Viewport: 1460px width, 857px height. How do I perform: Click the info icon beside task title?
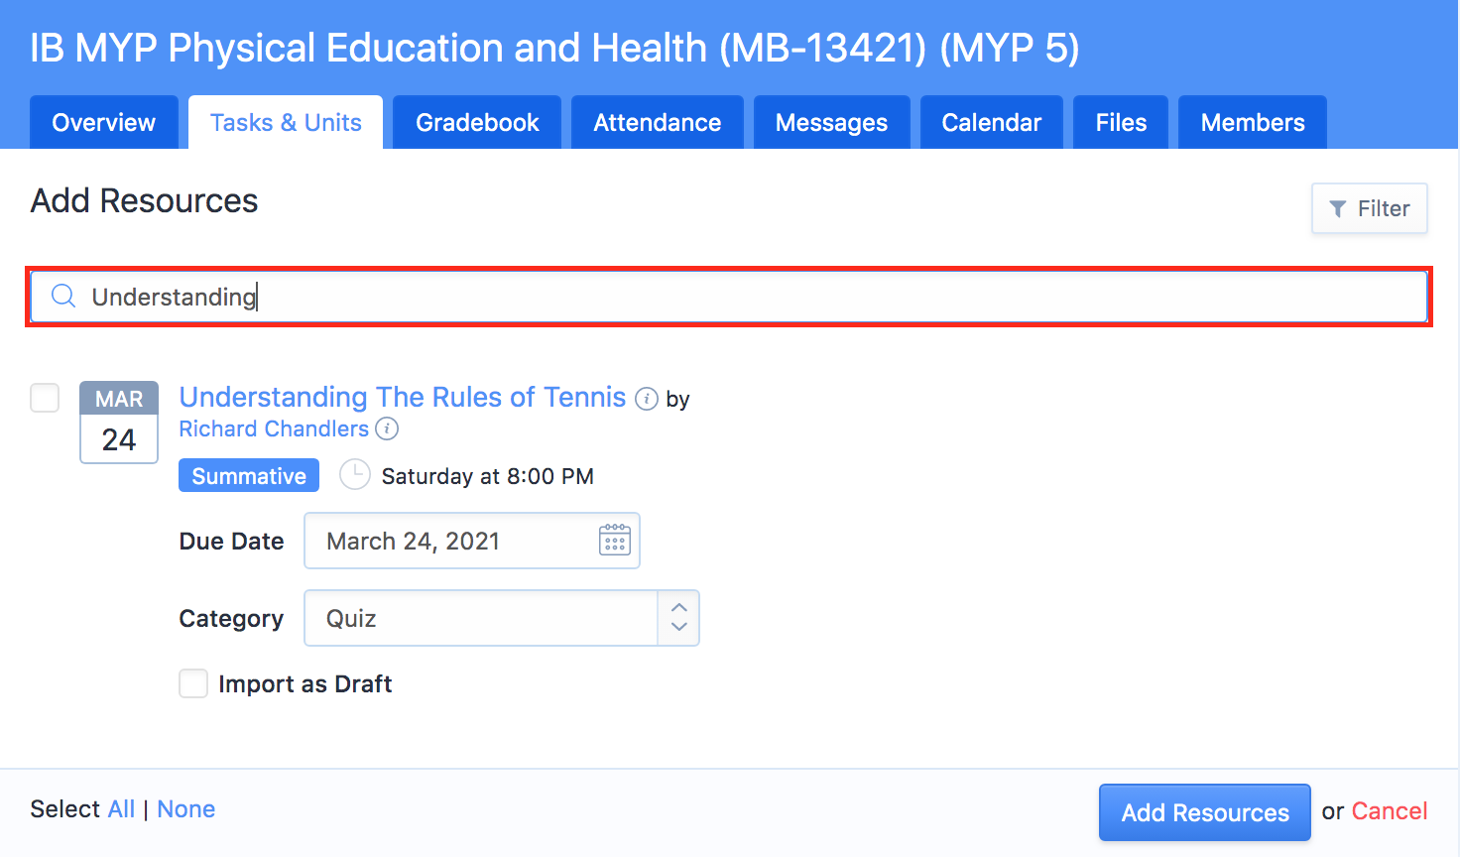647,399
